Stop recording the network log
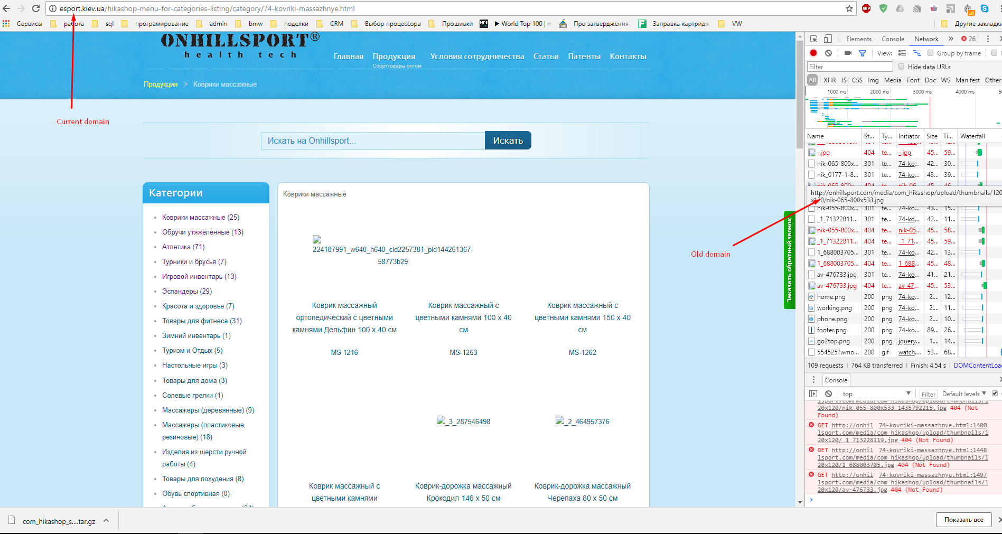This screenshot has height=534, width=1002. pos(813,53)
